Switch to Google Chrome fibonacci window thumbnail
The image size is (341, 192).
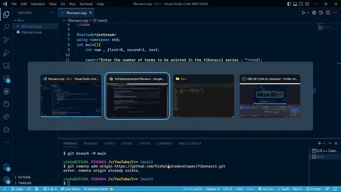[137, 96]
